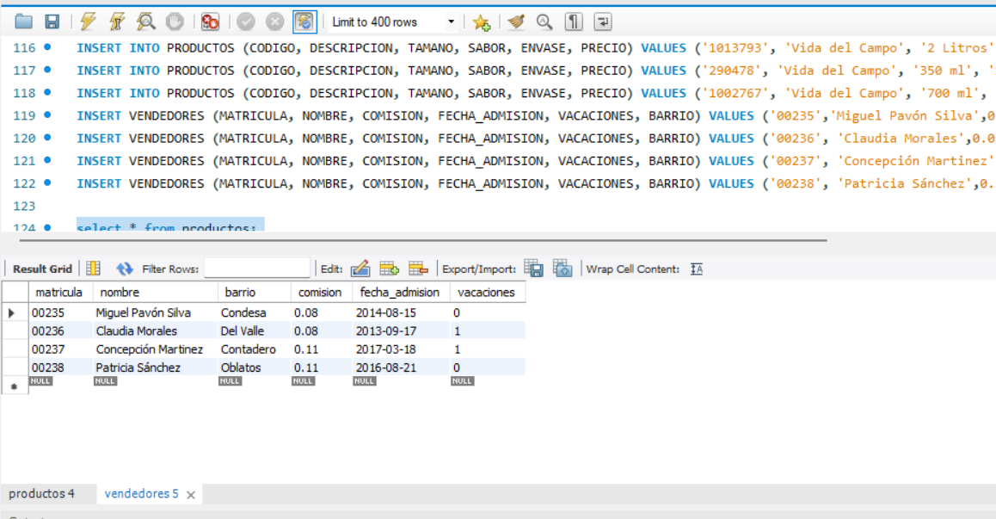Click the Result Grid label

[x=42, y=269]
